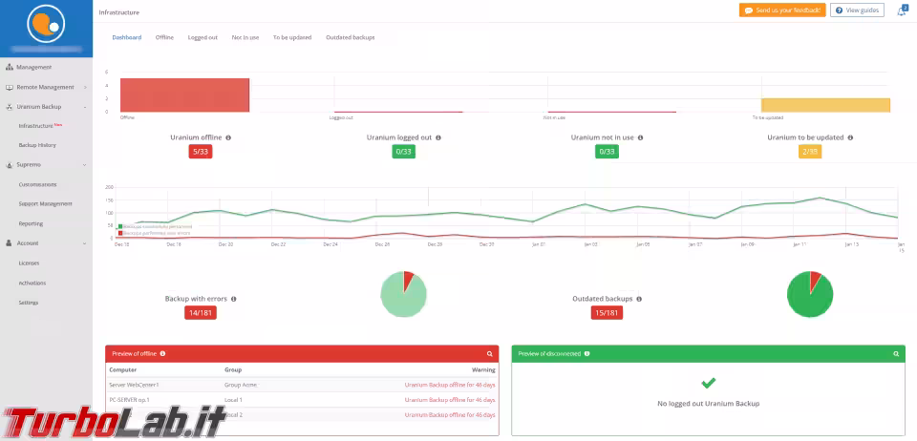Click the Backup with errors info icon
This screenshot has width=917, height=441.
coord(233,299)
